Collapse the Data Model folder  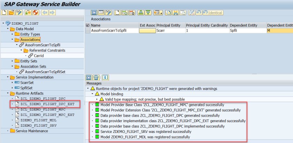click(8, 29)
